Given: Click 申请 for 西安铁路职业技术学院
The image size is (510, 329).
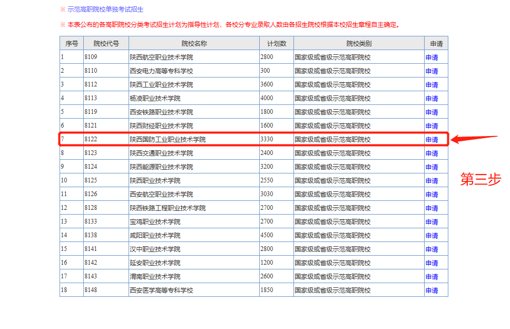Looking at the screenshot, I should (431, 112).
